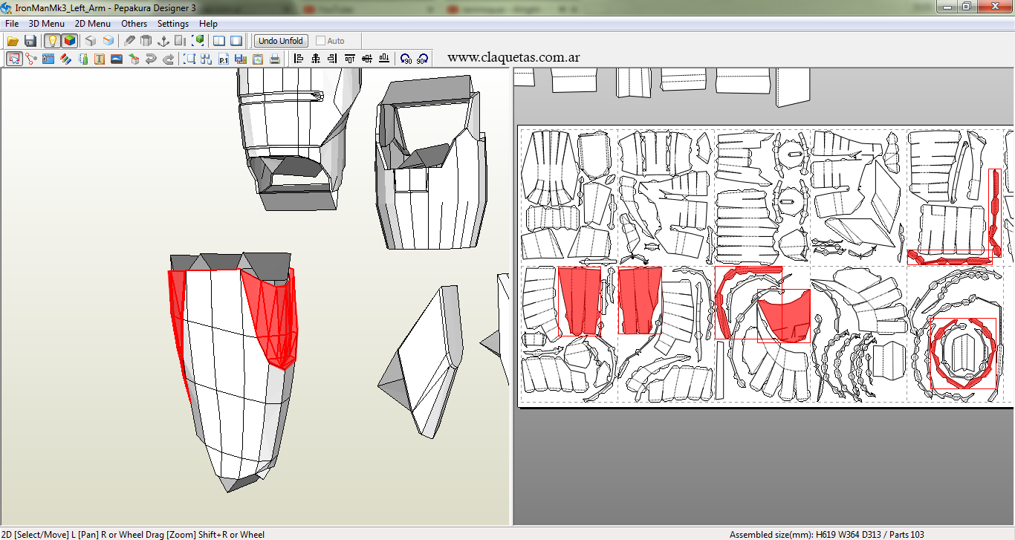Click the Open file folder icon
The width and height of the screenshot is (1015, 540).
pos(13,41)
